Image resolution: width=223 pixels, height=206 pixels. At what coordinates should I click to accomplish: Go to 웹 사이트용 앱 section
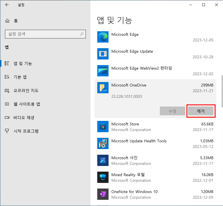pos(27,104)
